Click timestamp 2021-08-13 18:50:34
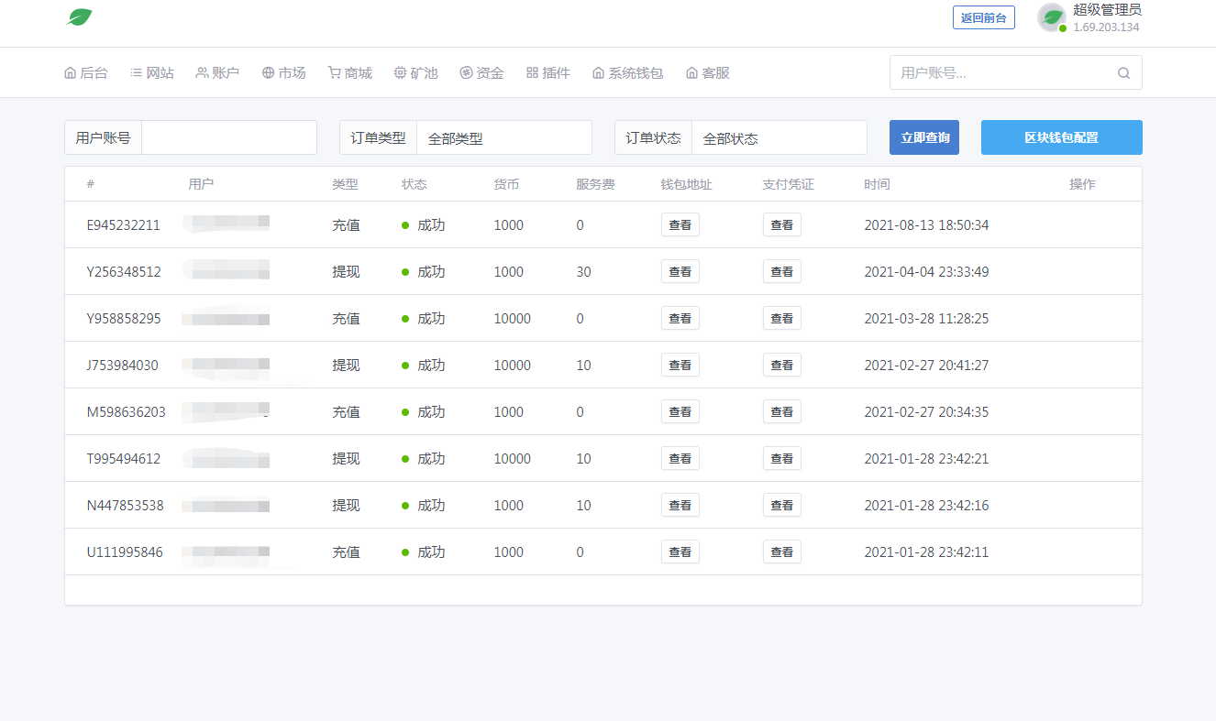 (926, 224)
